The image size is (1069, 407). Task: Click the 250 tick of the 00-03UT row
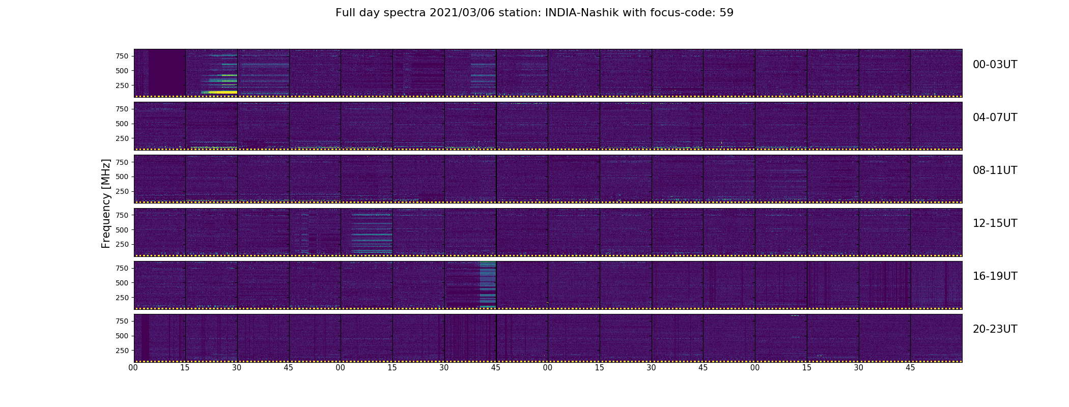(122, 85)
